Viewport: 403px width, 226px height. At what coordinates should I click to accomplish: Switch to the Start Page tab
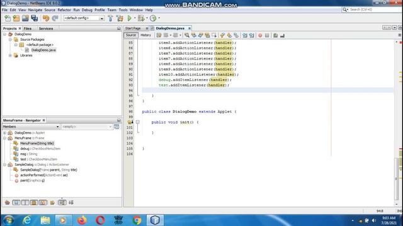tap(133, 28)
